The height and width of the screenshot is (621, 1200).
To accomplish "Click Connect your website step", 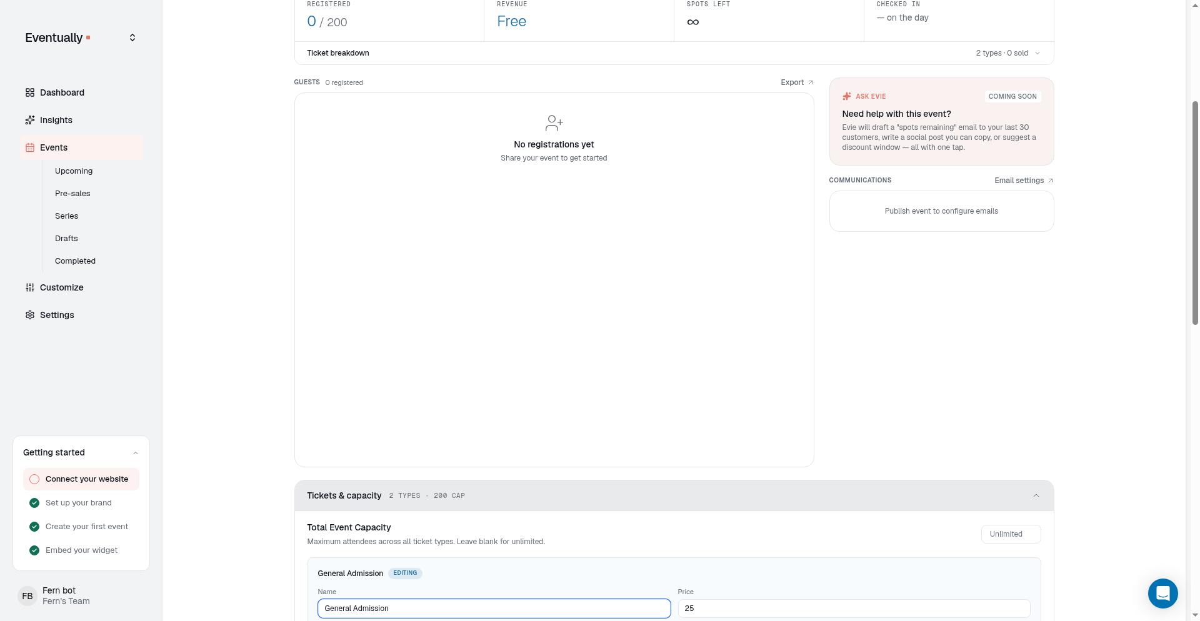I will pyautogui.click(x=81, y=479).
